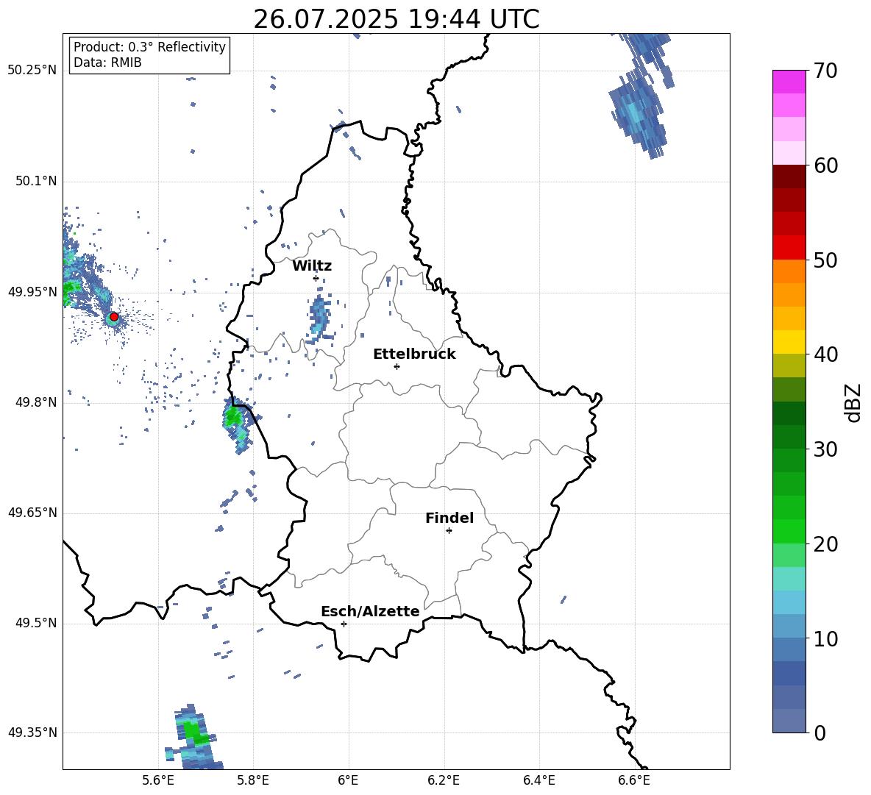Click the yellow swatch just above 40 dBZ

pos(789,342)
